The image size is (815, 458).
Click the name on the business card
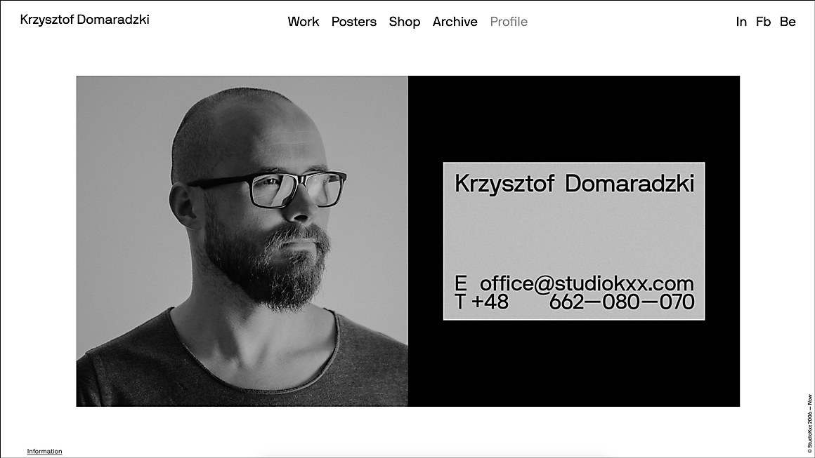pos(574,184)
